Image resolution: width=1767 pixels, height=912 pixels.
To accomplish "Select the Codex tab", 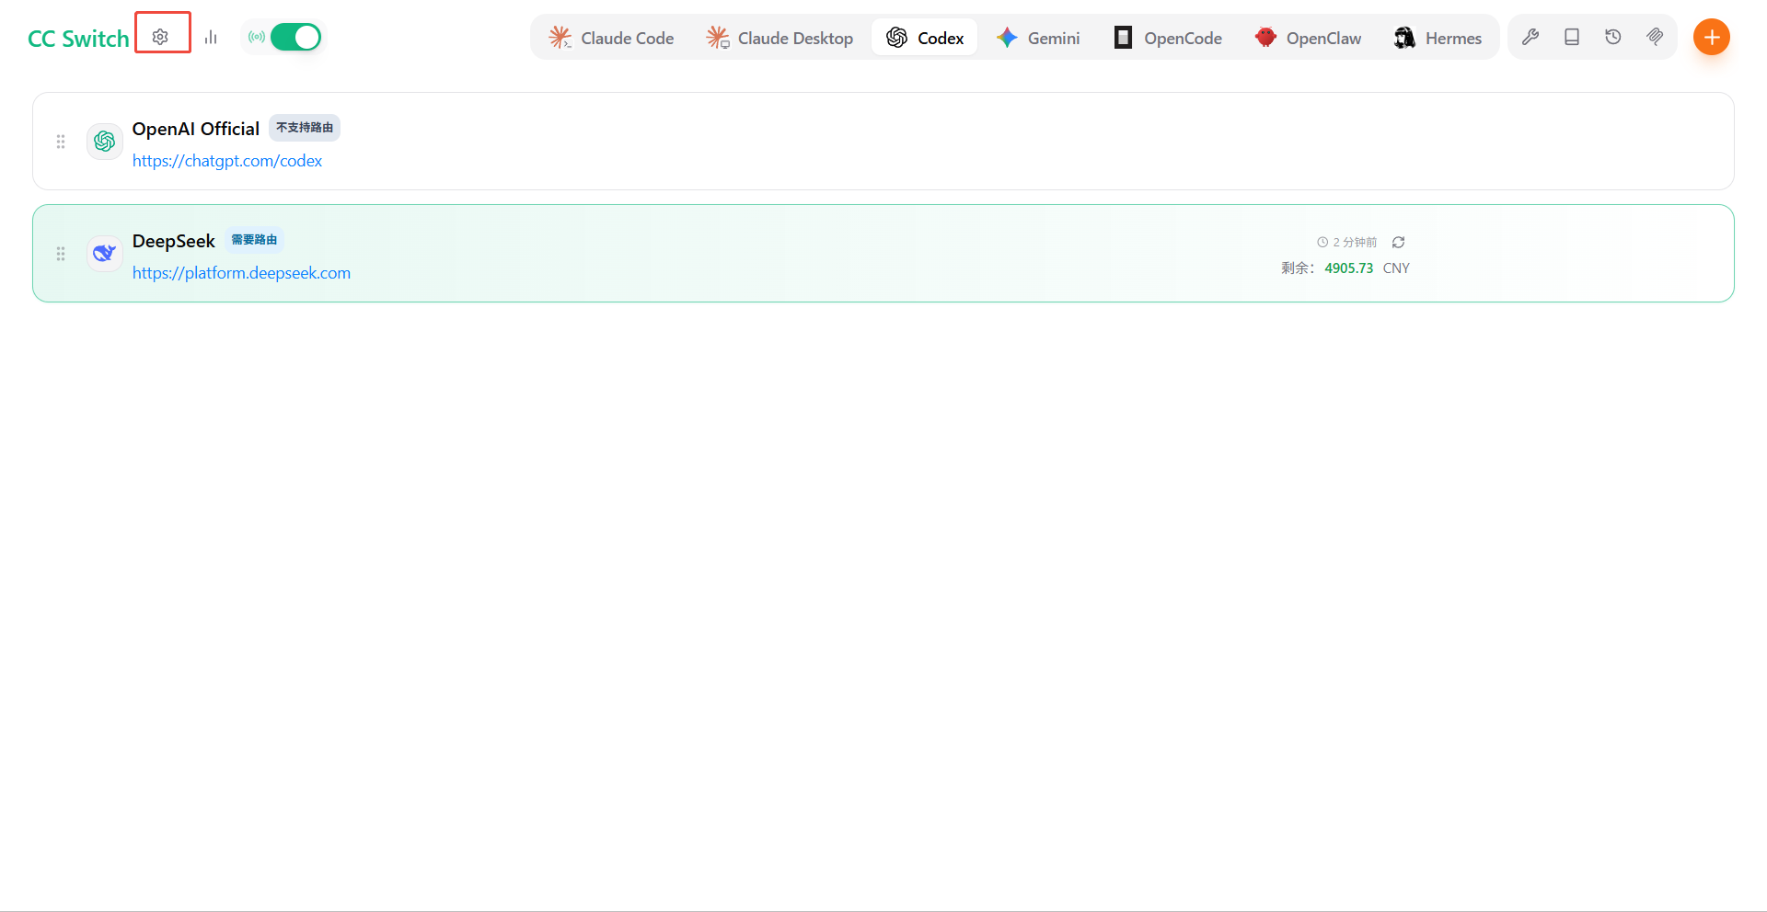I will point(925,38).
